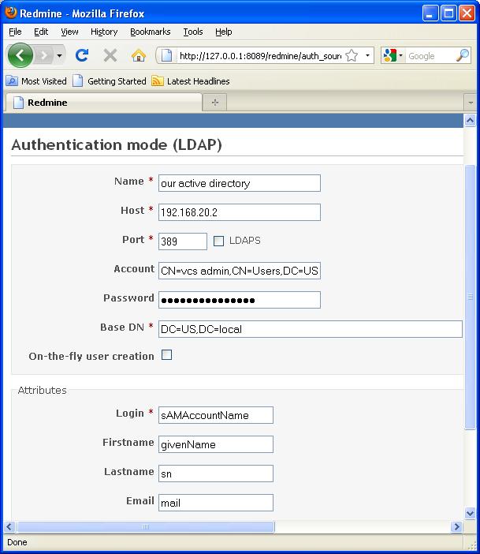Click the status bar resize grip

(471, 545)
